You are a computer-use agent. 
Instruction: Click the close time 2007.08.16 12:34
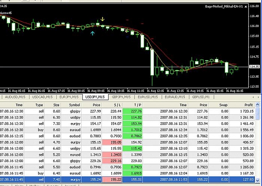coord(174,130)
